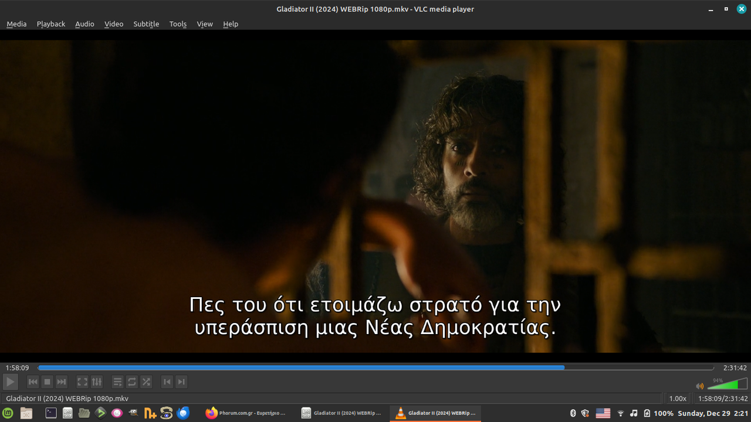Launch GIMP from the taskbar

coord(133,413)
